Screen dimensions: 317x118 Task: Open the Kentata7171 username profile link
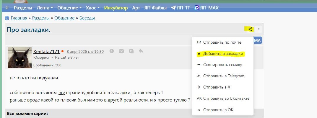pyautogui.click(x=46, y=51)
